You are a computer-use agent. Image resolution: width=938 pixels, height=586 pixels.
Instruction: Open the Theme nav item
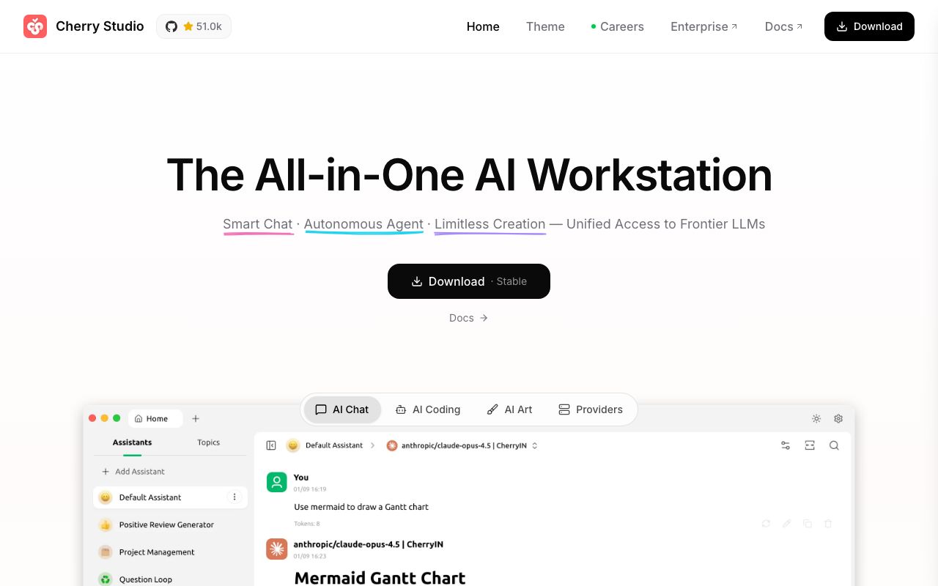tap(545, 26)
